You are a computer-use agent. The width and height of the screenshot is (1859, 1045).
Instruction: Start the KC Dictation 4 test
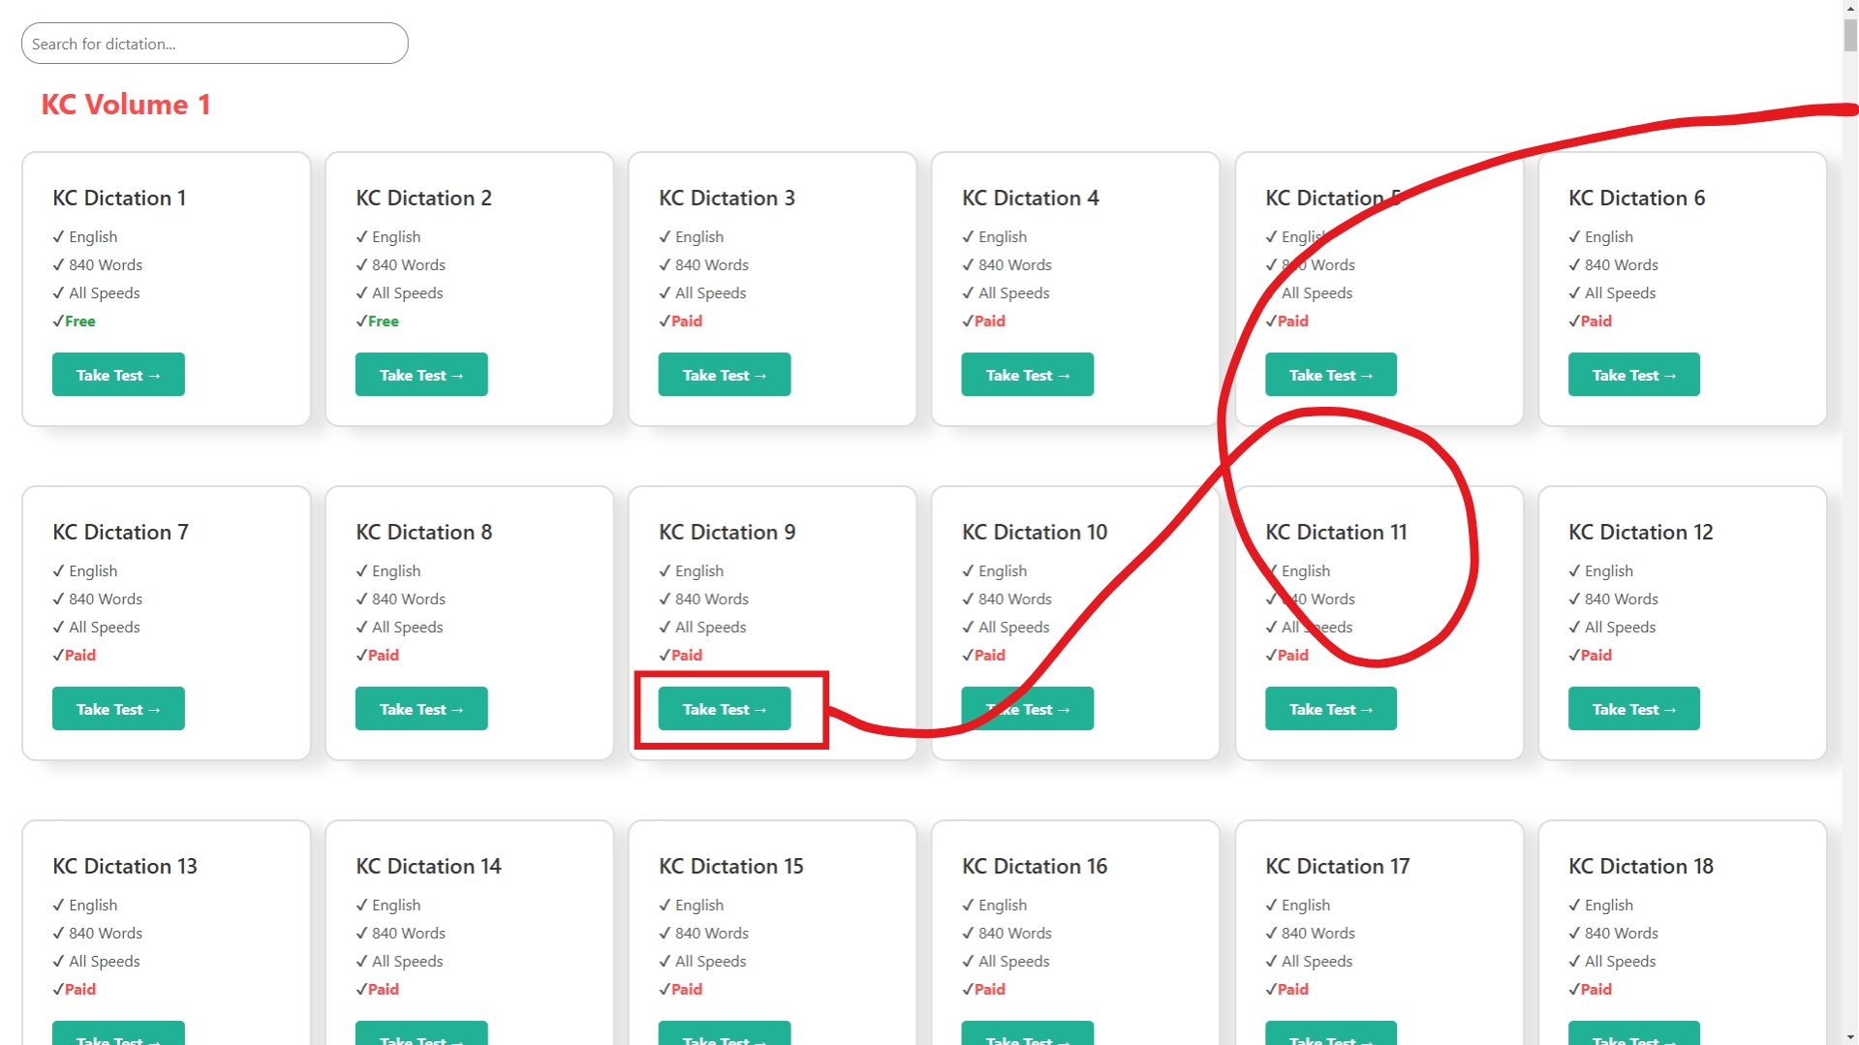point(1027,374)
